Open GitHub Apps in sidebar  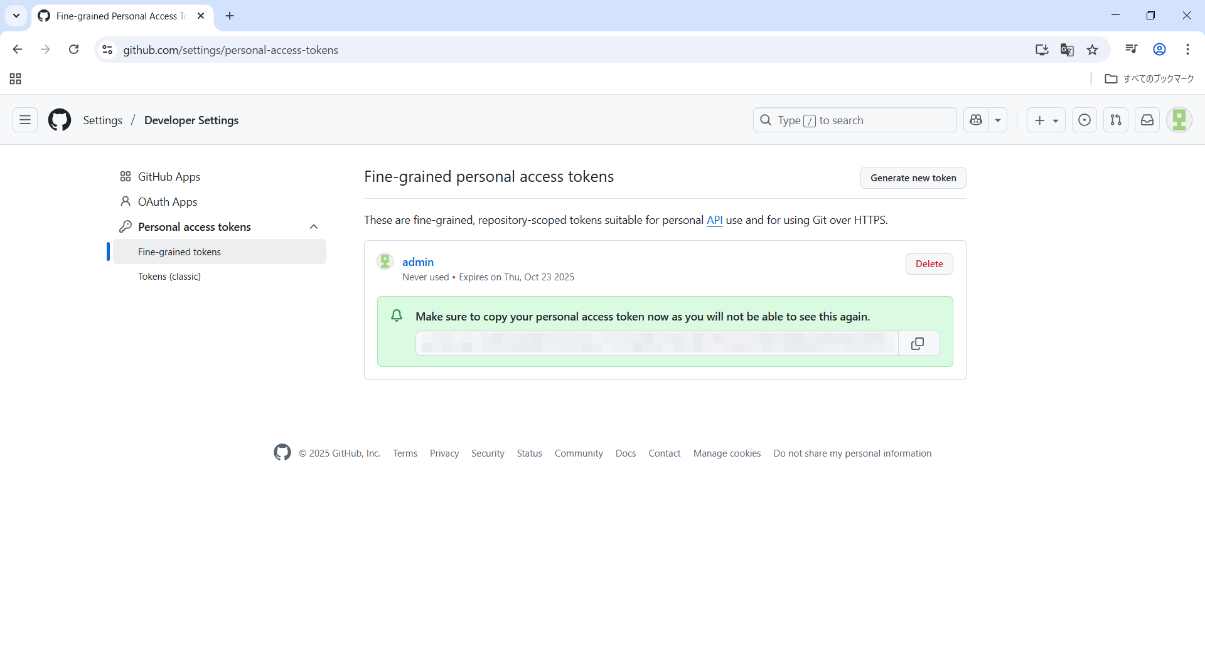coord(169,177)
